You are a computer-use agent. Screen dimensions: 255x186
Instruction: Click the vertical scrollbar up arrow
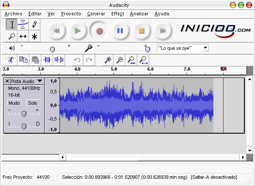pyautogui.click(x=249, y=80)
